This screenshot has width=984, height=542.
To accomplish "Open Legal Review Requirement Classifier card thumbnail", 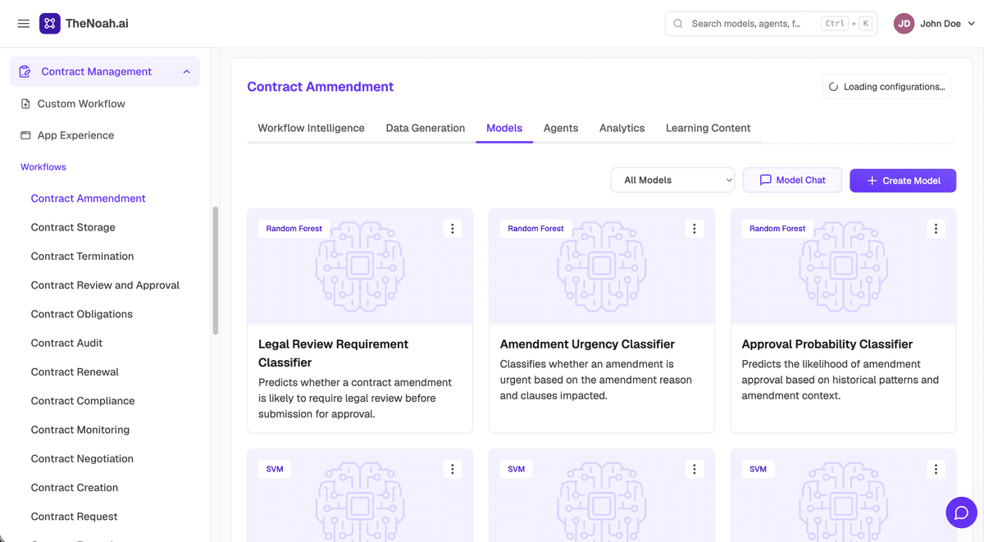I will pyautogui.click(x=360, y=266).
